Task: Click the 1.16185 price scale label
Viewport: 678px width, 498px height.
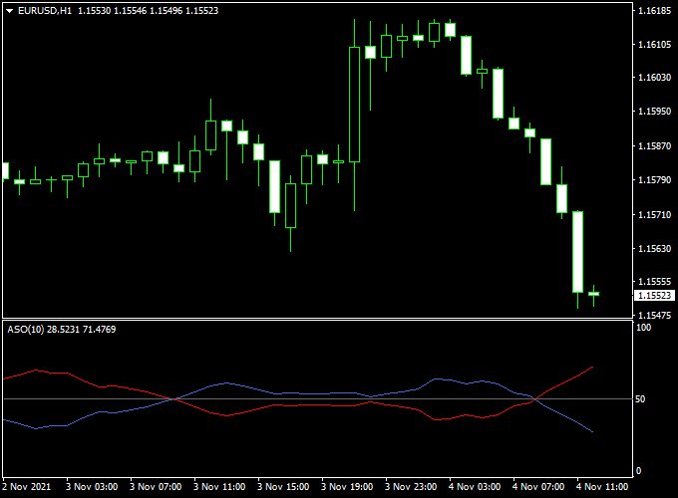Action: (655, 11)
